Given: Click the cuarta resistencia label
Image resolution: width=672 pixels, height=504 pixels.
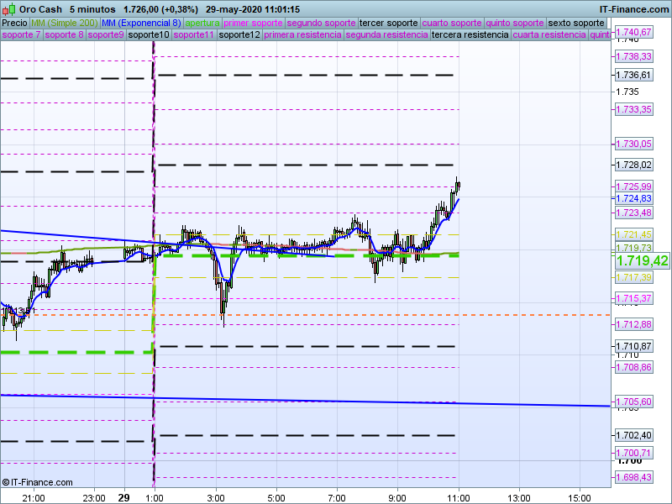Looking at the screenshot, I should (x=549, y=35).
